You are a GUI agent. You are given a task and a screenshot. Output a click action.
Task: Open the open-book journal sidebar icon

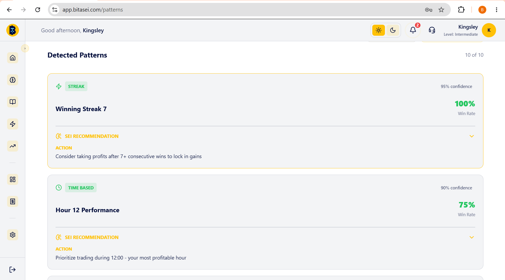point(13,102)
